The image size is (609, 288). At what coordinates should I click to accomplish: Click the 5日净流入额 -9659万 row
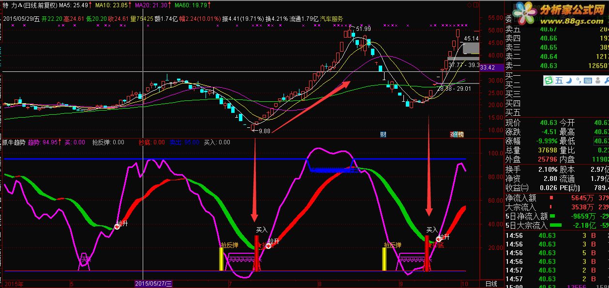click(557, 216)
